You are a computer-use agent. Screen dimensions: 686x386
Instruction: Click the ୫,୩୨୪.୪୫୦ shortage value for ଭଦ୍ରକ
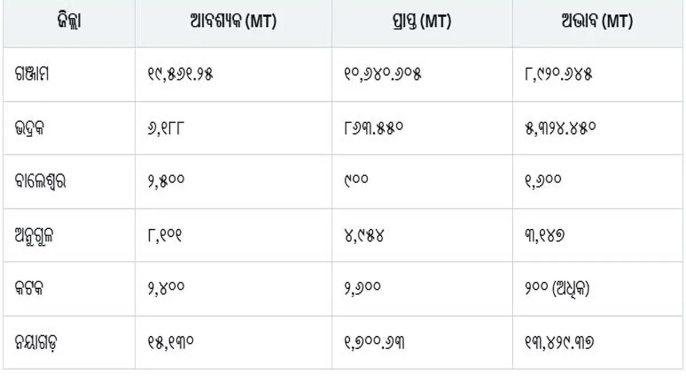(x=563, y=129)
